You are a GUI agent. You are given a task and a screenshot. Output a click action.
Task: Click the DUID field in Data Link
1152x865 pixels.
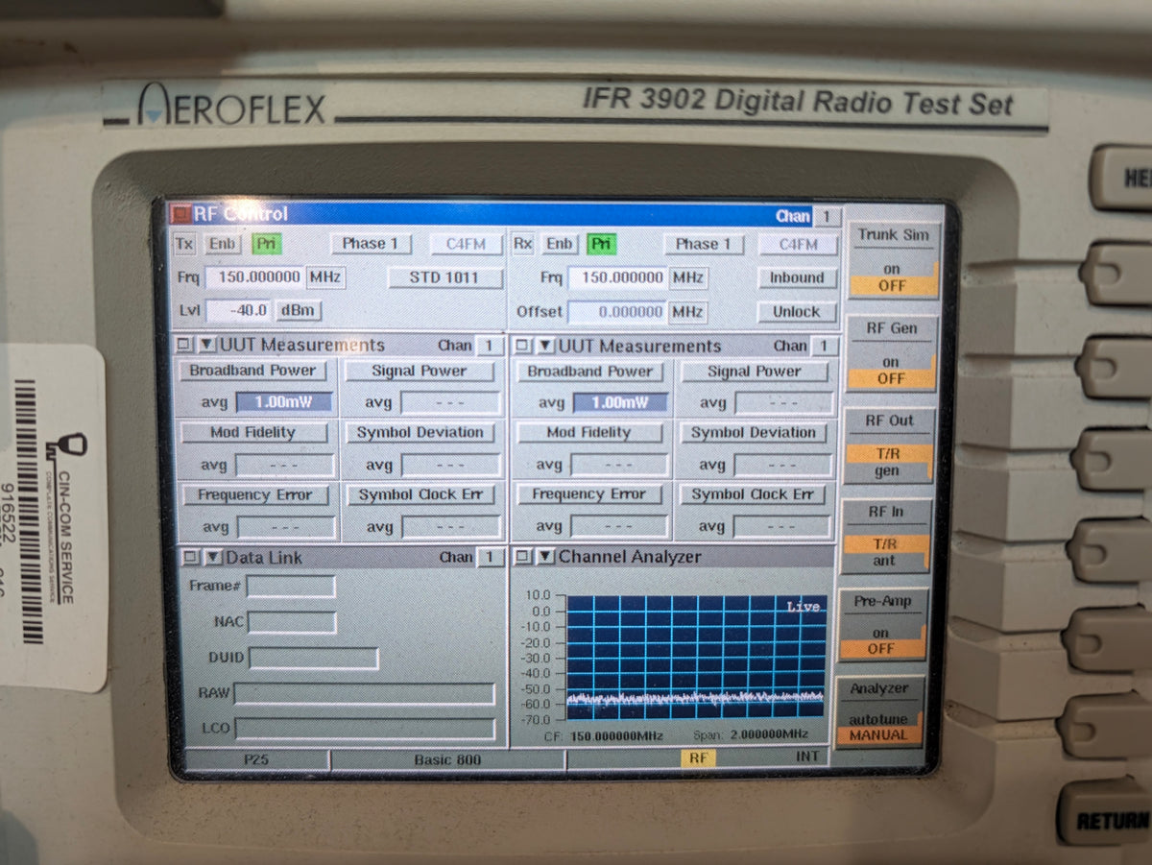click(314, 658)
